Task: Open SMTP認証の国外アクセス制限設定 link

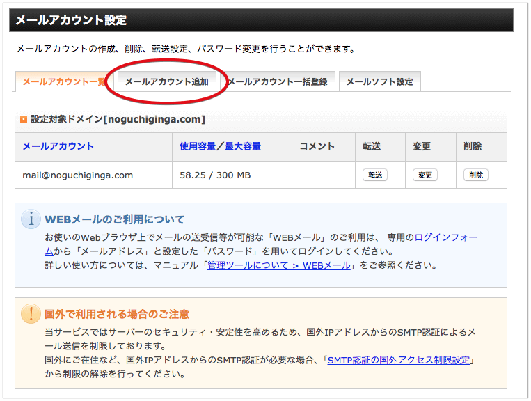Action: point(399,360)
